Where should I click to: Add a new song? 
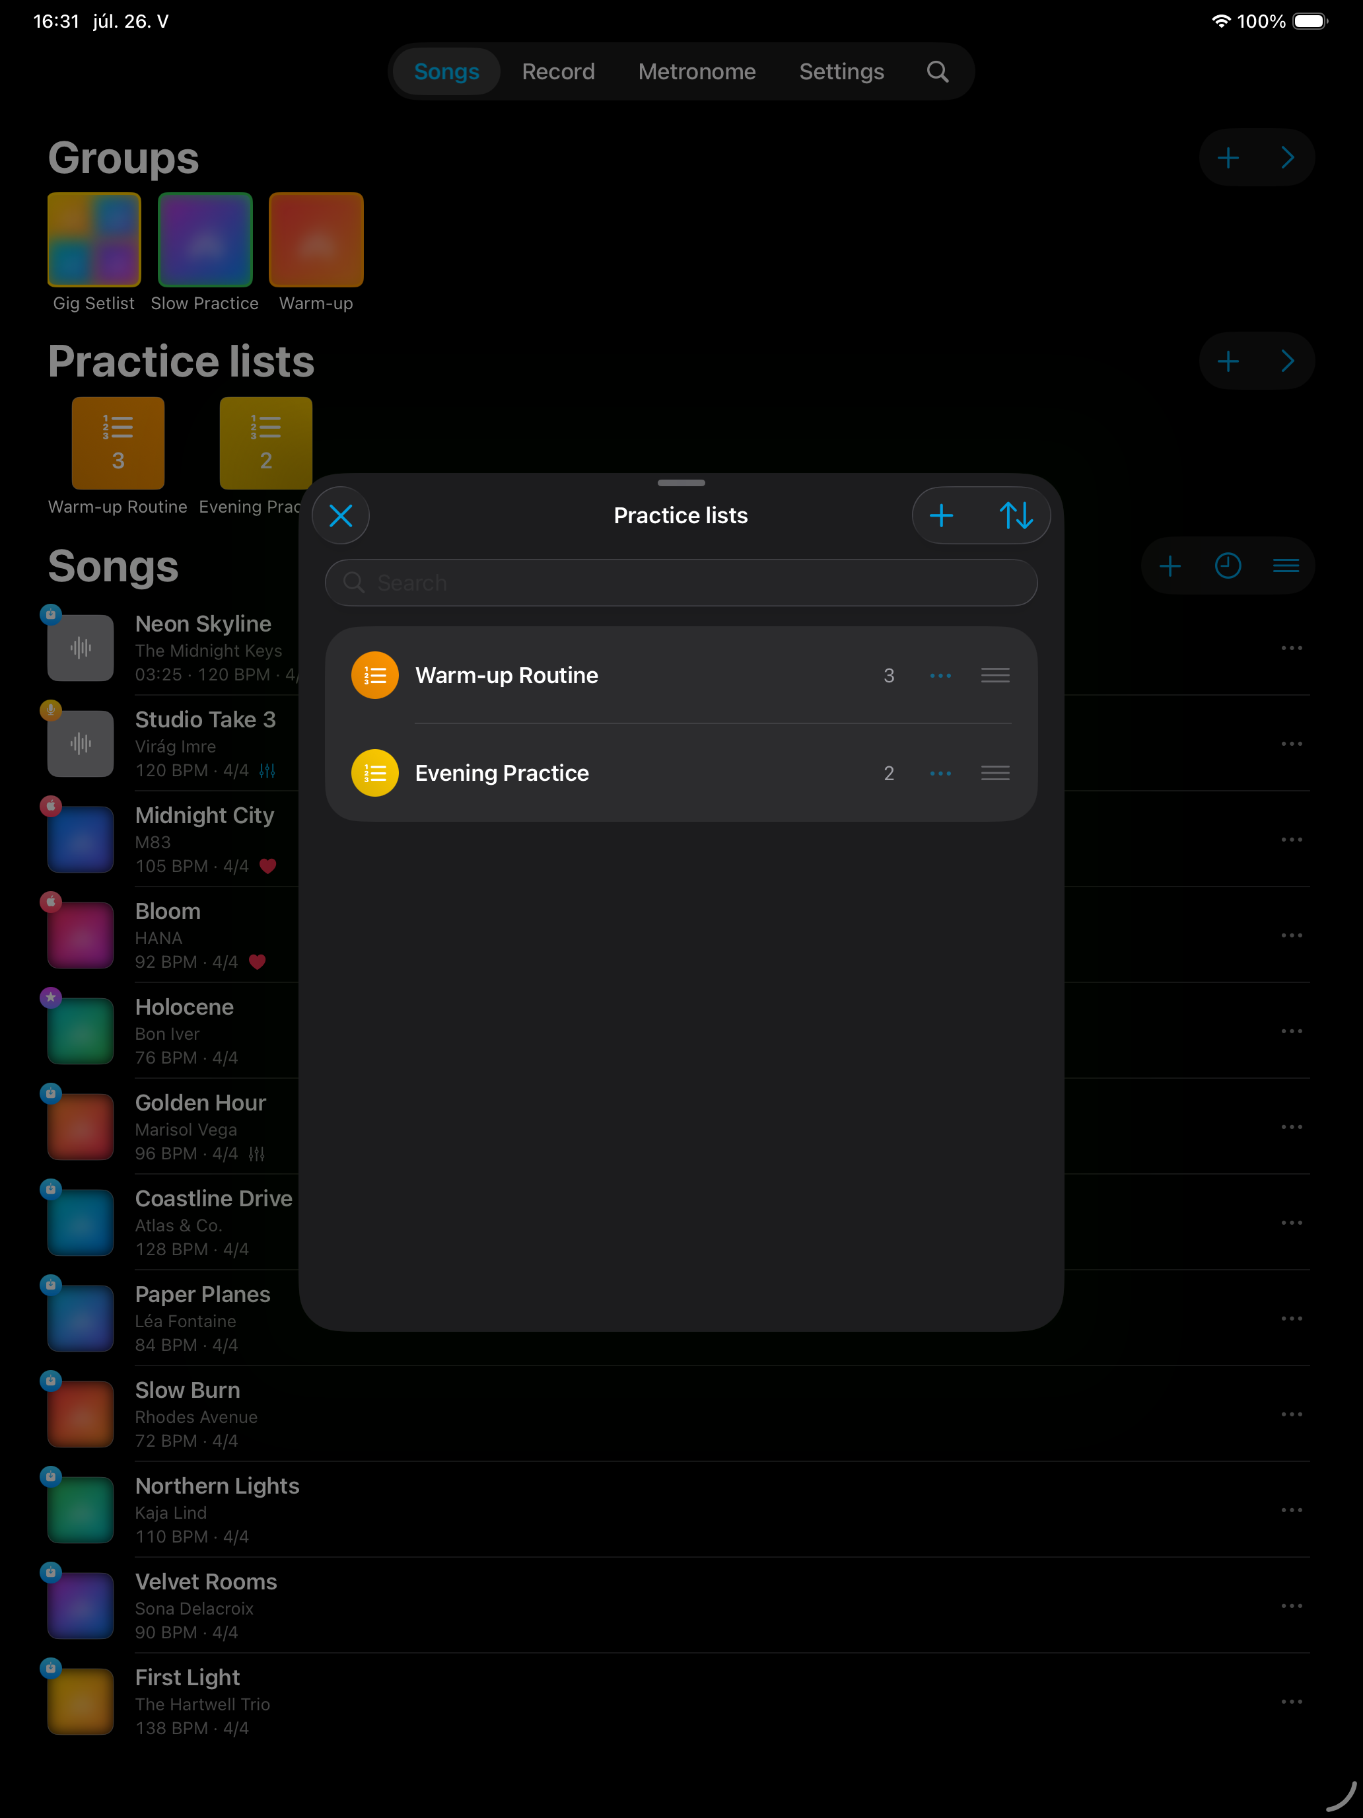(1169, 565)
